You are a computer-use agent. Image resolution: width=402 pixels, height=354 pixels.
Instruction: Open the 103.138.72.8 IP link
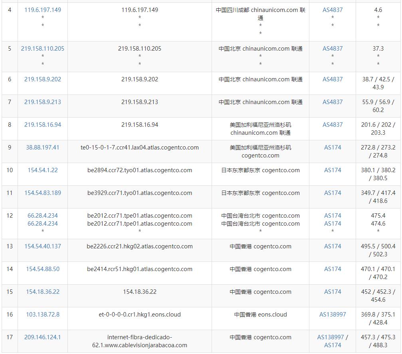[x=43, y=315]
